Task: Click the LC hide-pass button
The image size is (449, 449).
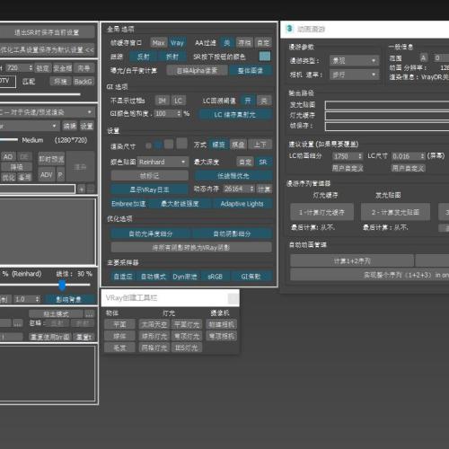Action: pyautogui.click(x=179, y=101)
